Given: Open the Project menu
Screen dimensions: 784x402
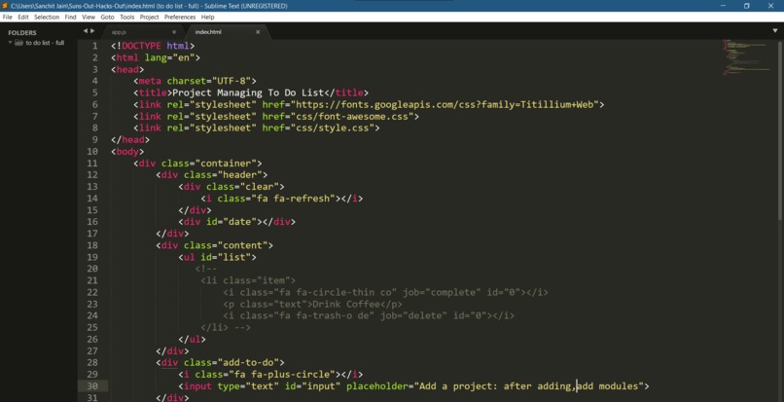Looking at the screenshot, I should tap(149, 17).
